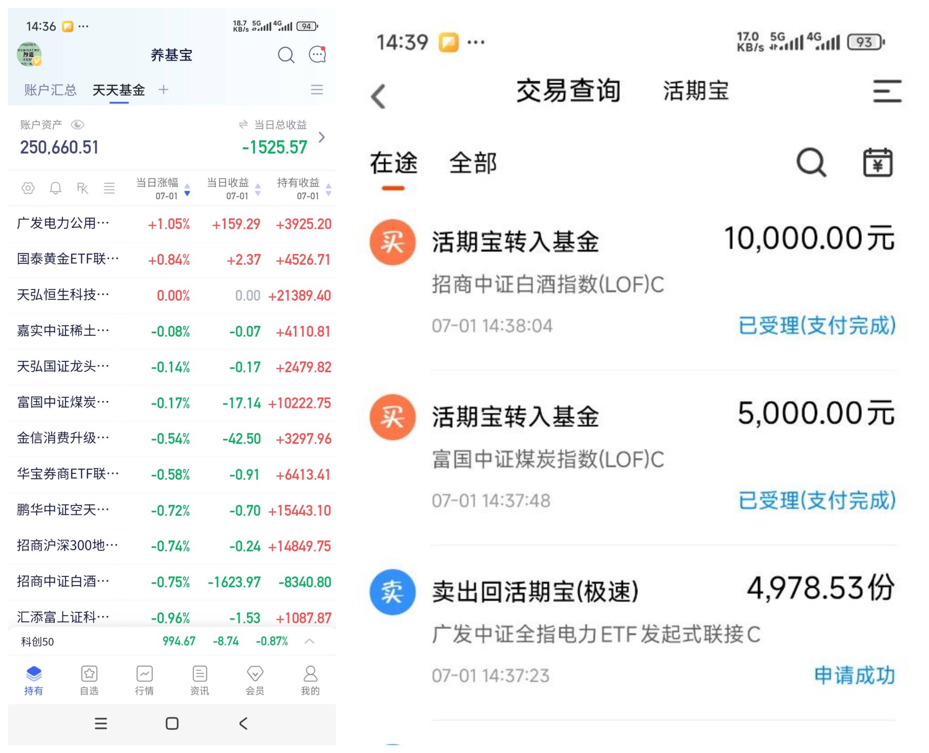Screen dimensions: 929x753
Task: Open the list layout lines icon
Action: (x=109, y=188)
